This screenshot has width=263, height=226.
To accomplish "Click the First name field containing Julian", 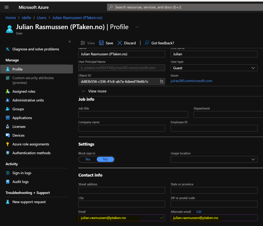I will (214, 54).
